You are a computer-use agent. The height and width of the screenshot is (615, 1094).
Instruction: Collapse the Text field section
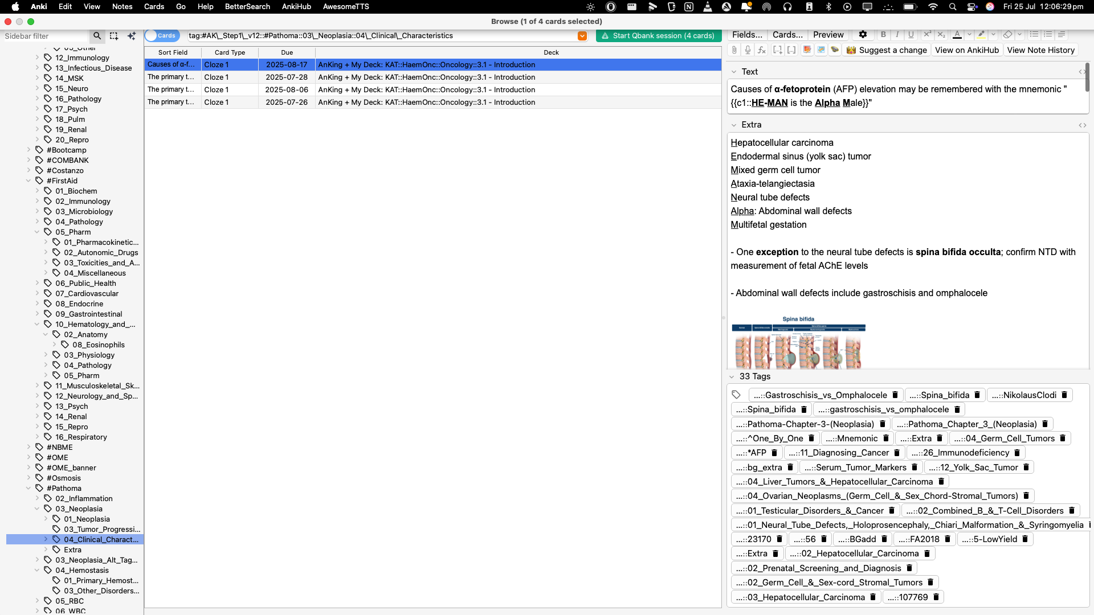click(733, 72)
